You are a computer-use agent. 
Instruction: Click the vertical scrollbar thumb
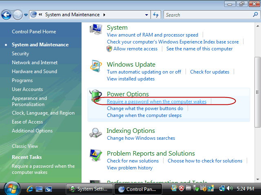pos(258,92)
